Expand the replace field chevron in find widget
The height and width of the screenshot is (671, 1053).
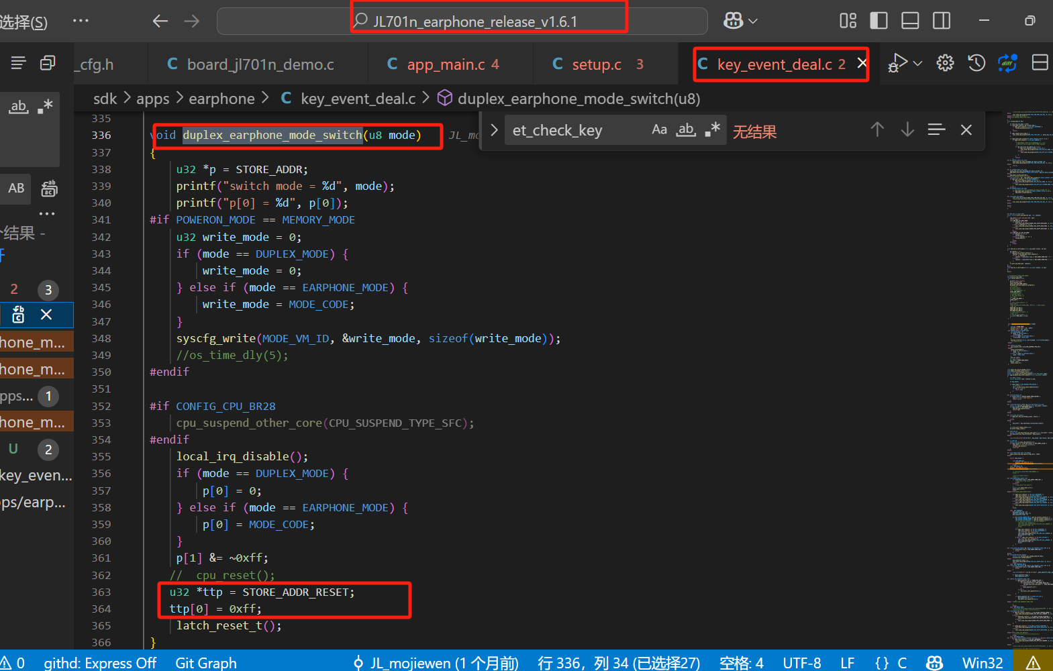pos(494,130)
